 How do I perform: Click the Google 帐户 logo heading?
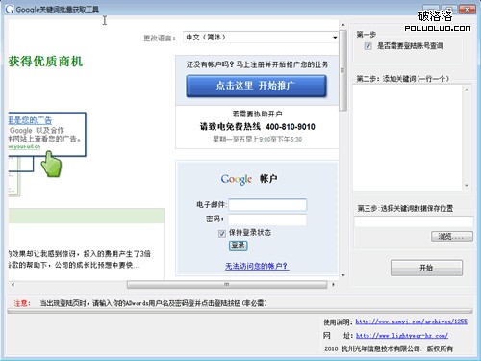pos(249,179)
